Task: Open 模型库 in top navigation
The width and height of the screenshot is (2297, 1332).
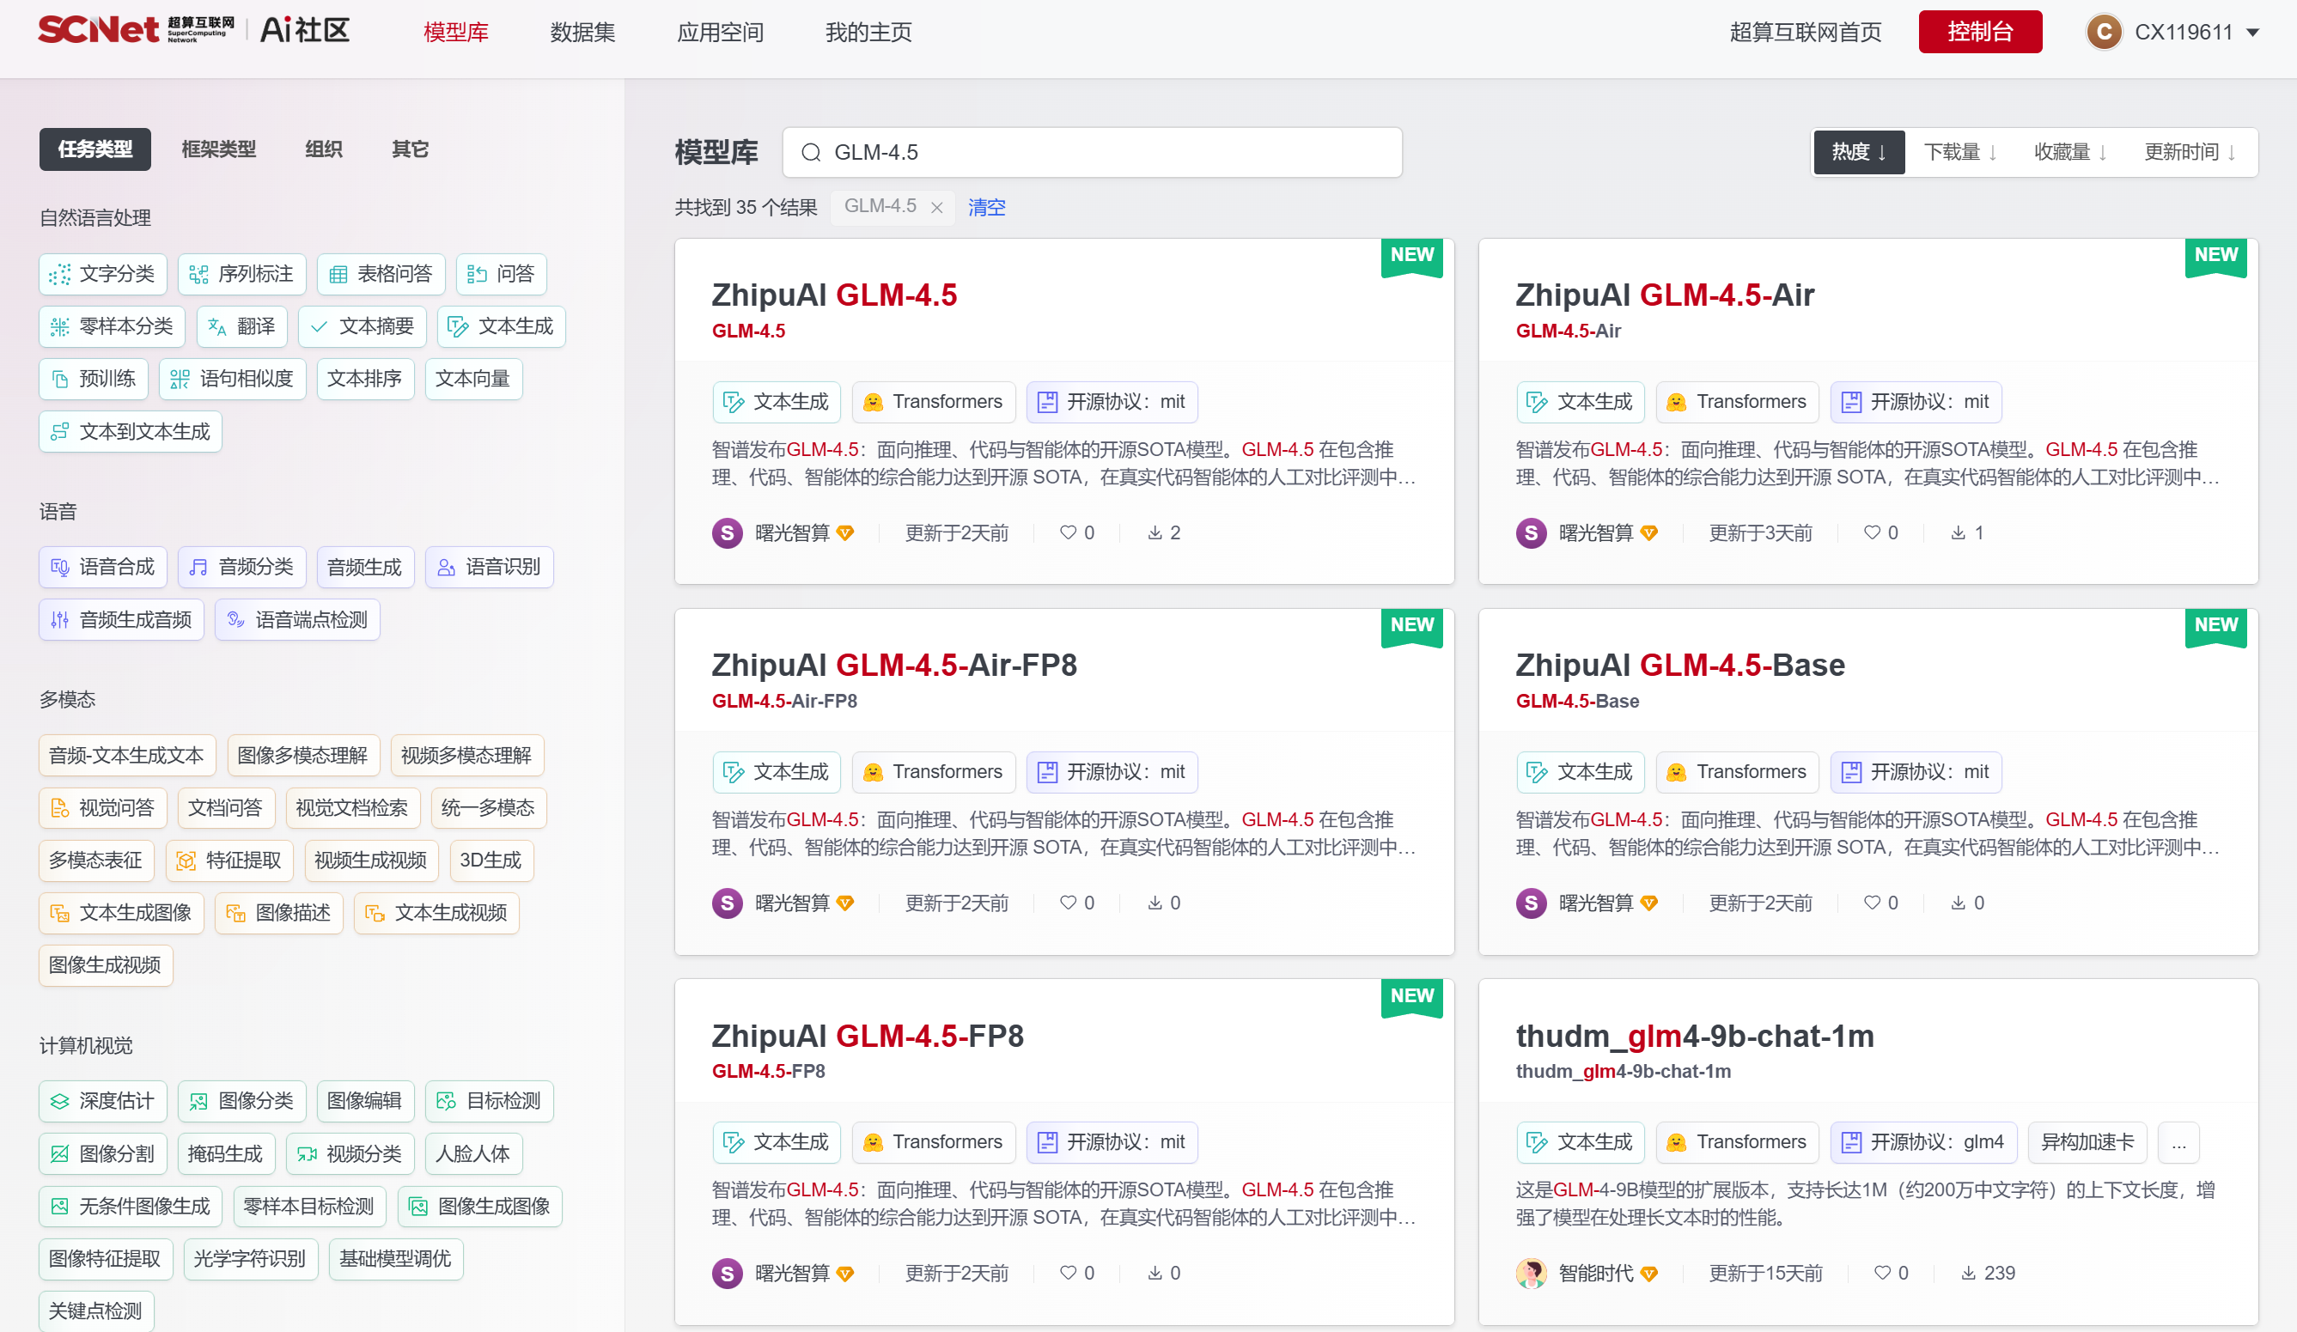Action: coord(456,33)
